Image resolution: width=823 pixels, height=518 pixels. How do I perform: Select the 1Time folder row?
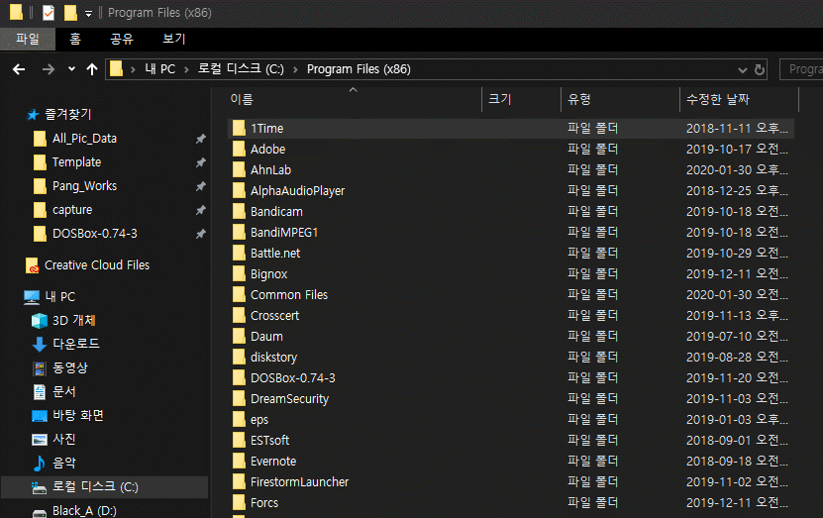coord(511,129)
